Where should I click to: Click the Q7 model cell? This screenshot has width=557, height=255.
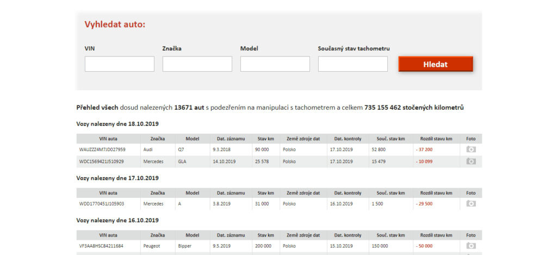181,150
